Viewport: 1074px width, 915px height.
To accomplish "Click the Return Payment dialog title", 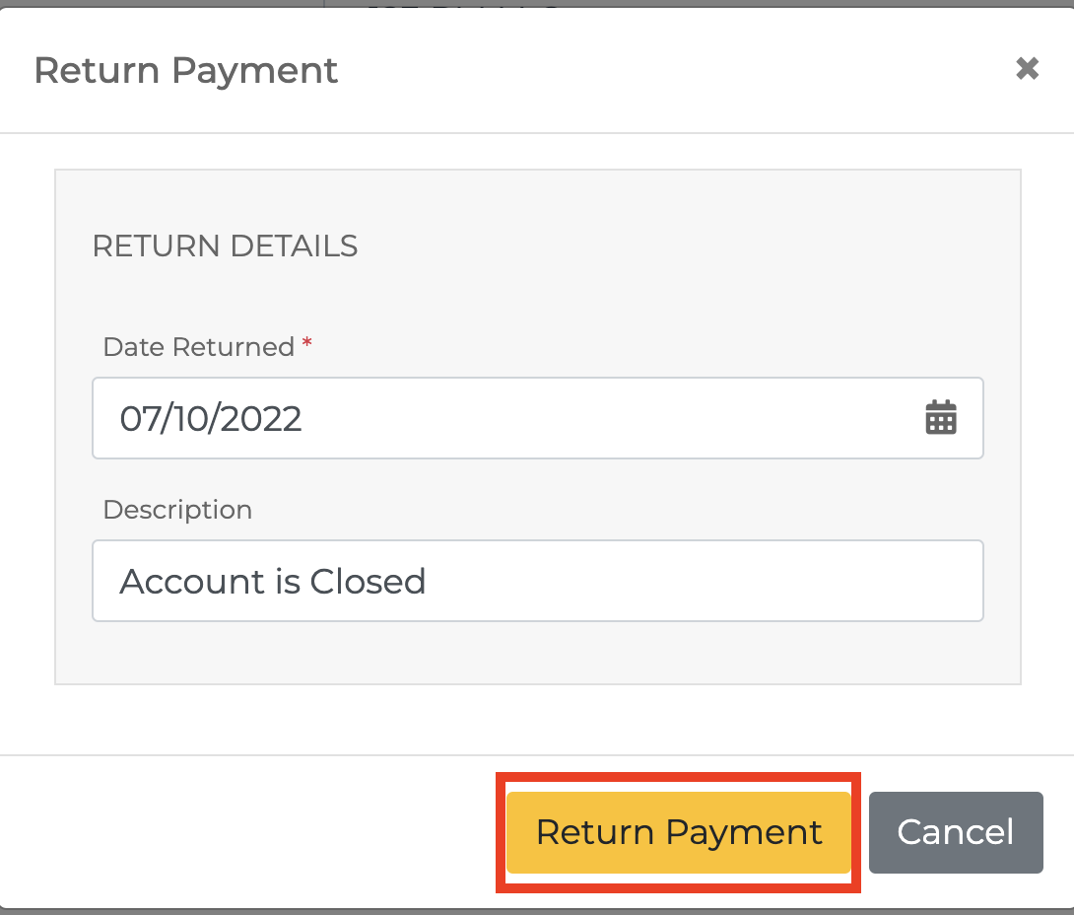I will point(185,70).
